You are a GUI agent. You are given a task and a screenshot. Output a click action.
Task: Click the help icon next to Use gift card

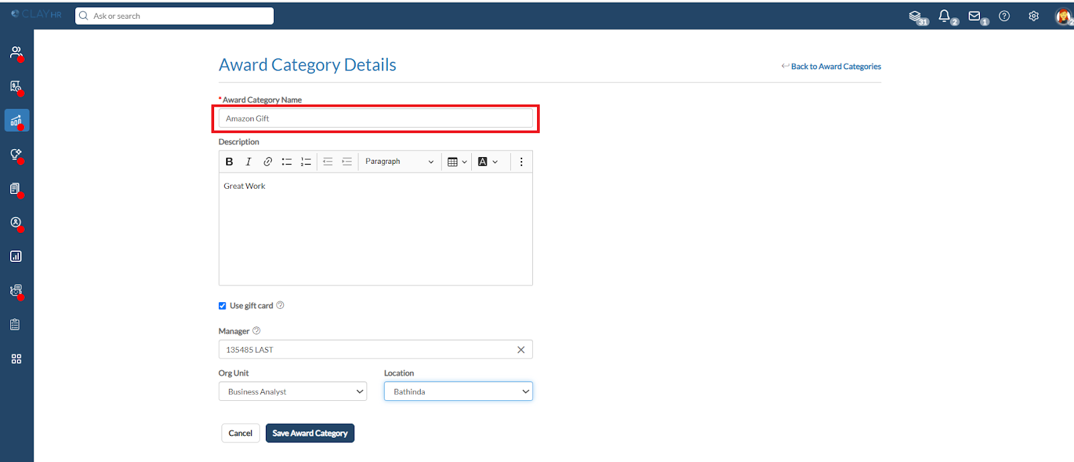coord(281,306)
